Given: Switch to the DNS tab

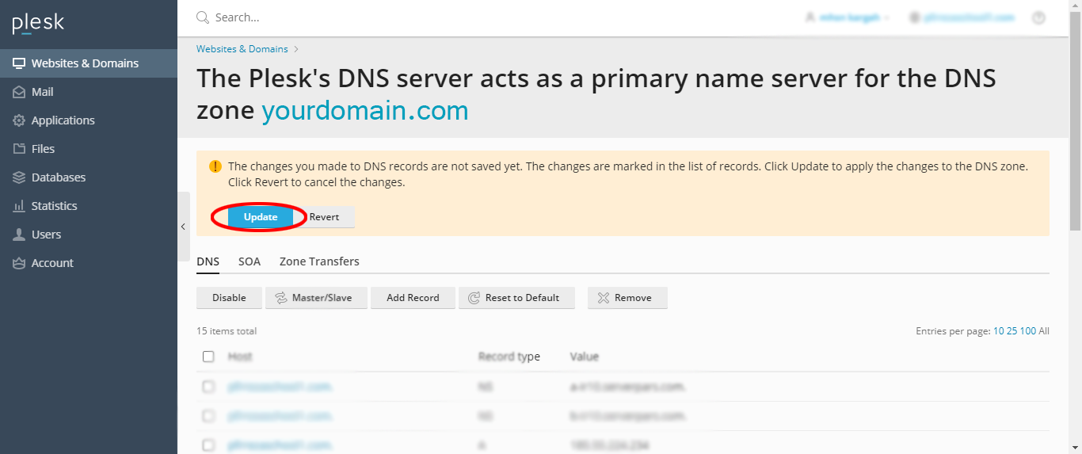Looking at the screenshot, I should pos(208,261).
